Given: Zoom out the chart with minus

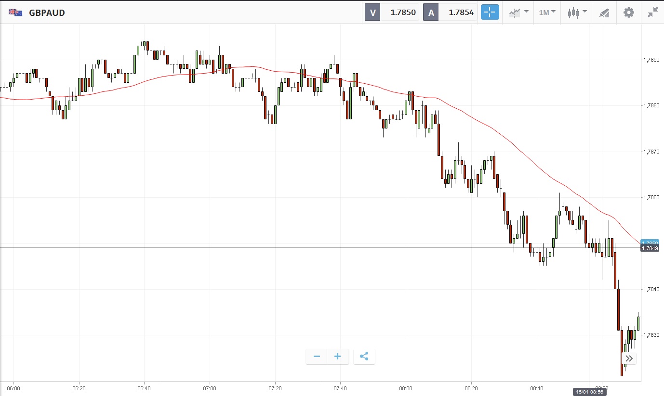Looking at the screenshot, I should point(317,357).
